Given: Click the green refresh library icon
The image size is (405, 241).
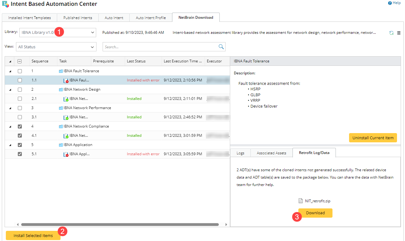Looking at the screenshot, I should 391,33.
